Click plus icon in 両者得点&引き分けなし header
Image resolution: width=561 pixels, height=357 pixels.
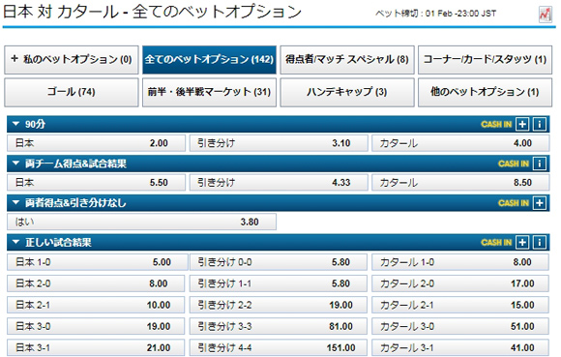540,203
